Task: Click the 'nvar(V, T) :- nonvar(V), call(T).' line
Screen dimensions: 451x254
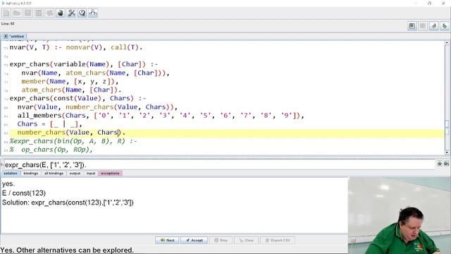Action: click(x=76, y=47)
